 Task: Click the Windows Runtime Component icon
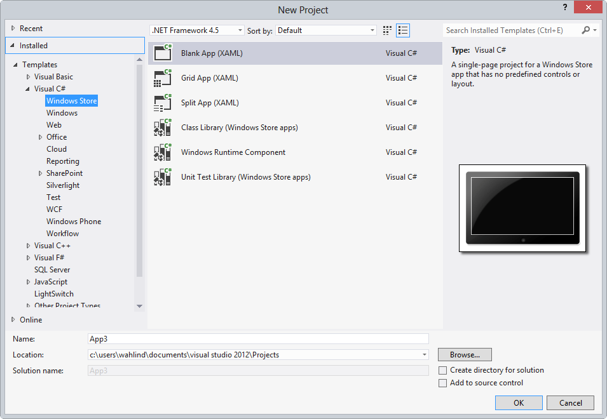pos(163,152)
